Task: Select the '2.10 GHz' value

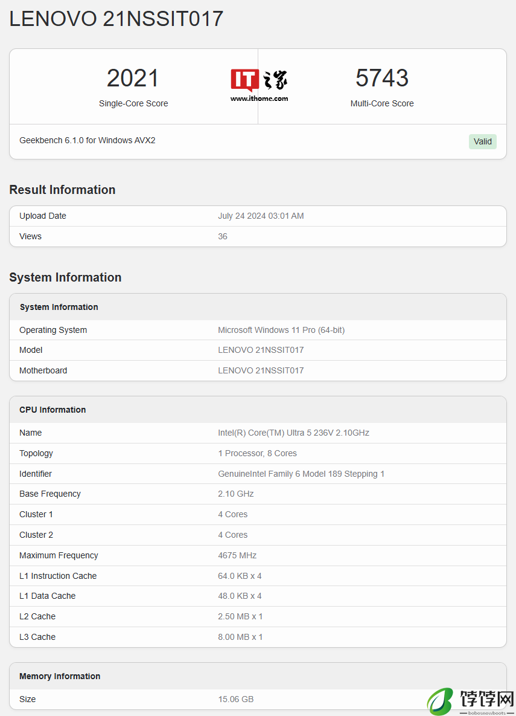Action: pyautogui.click(x=235, y=494)
